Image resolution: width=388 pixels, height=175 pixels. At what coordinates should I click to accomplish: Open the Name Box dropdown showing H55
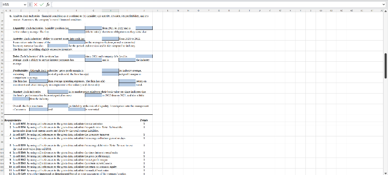click(x=25, y=5)
